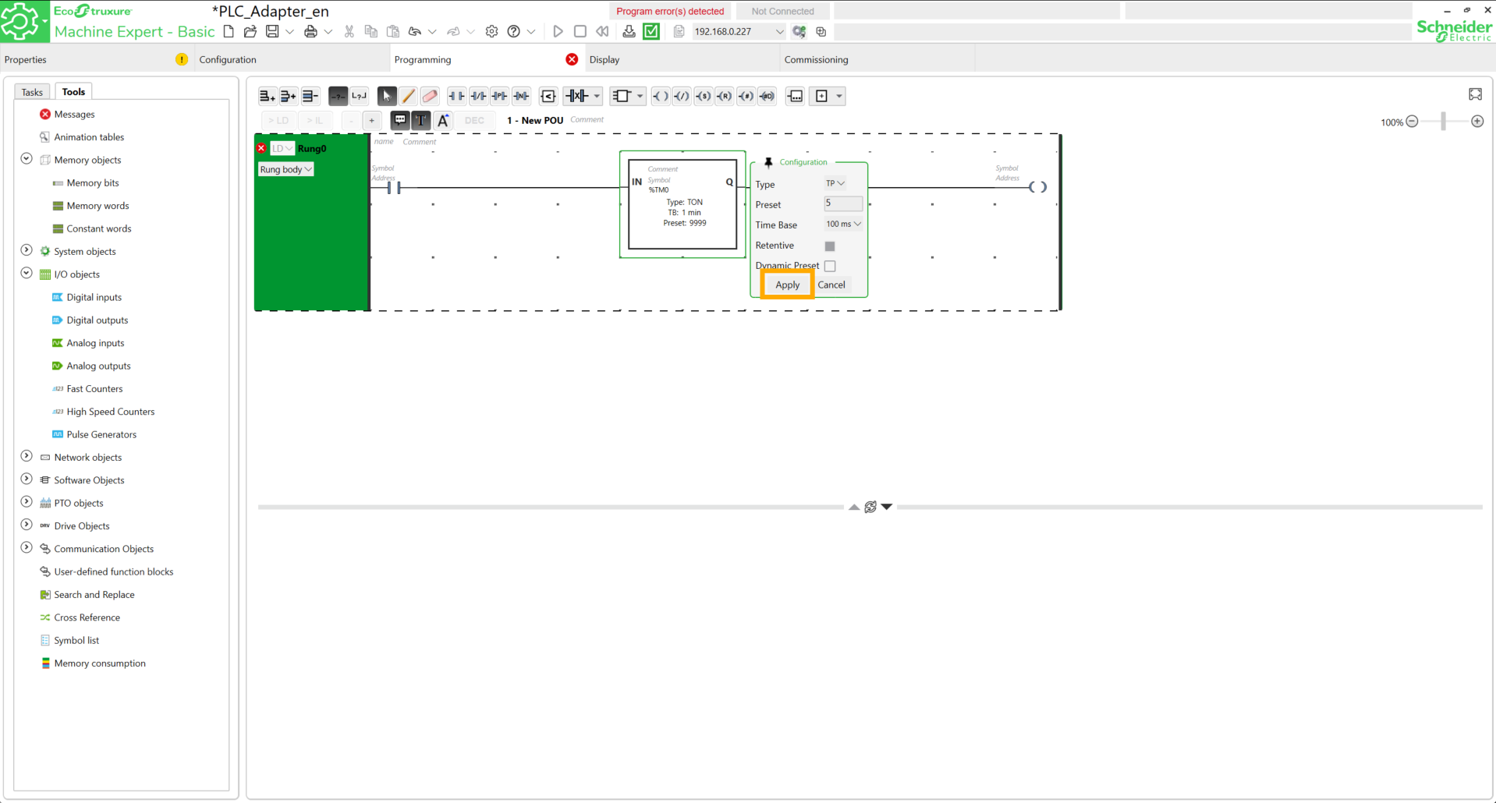Click the green compile check icon
The image size is (1496, 803).
[651, 31]
